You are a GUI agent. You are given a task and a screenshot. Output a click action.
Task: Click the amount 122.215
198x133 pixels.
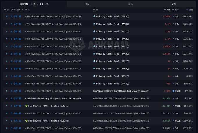click(166, 113)
